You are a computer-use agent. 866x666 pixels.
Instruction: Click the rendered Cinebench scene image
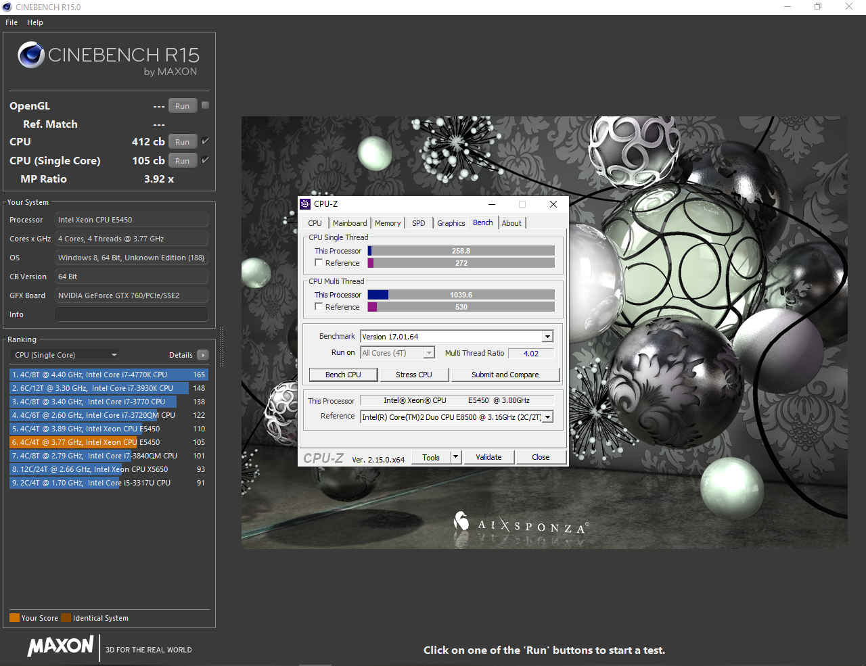coord(544,332)
